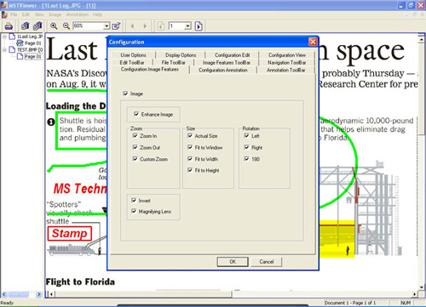426x307 pixels.
Task: Click the Cancel button
Action: tap(267, 262)
